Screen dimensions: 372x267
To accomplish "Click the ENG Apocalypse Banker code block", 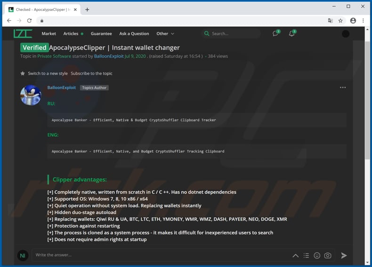I will click(197, 151).
